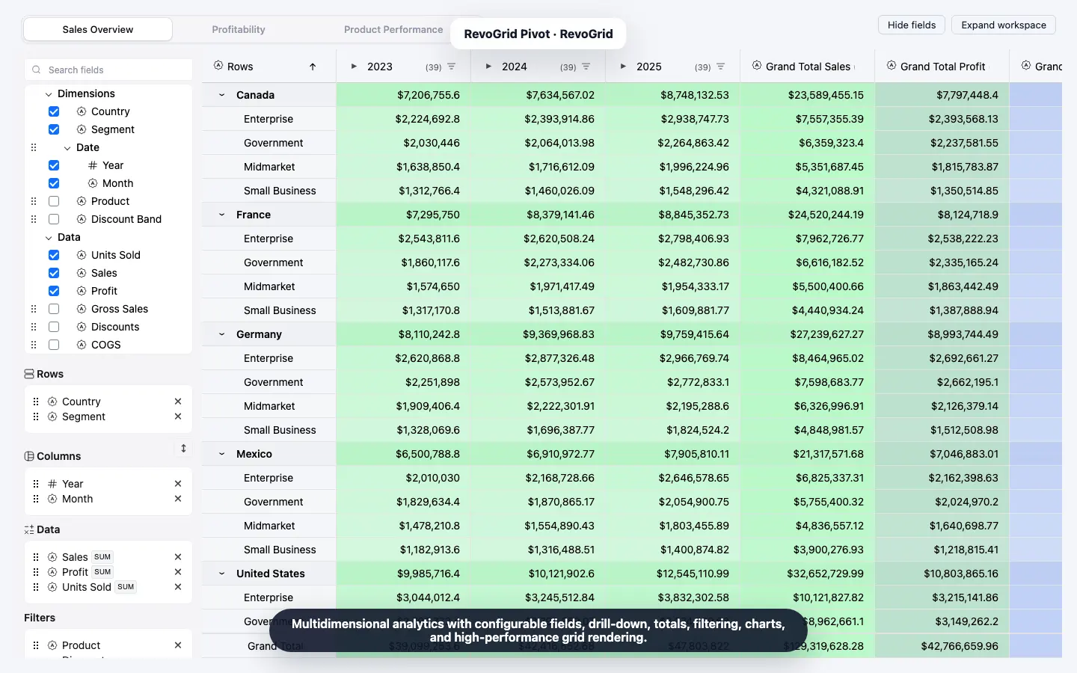
Task: Open the filter icon on the 2023 column
Action: [x=452, y=67]
